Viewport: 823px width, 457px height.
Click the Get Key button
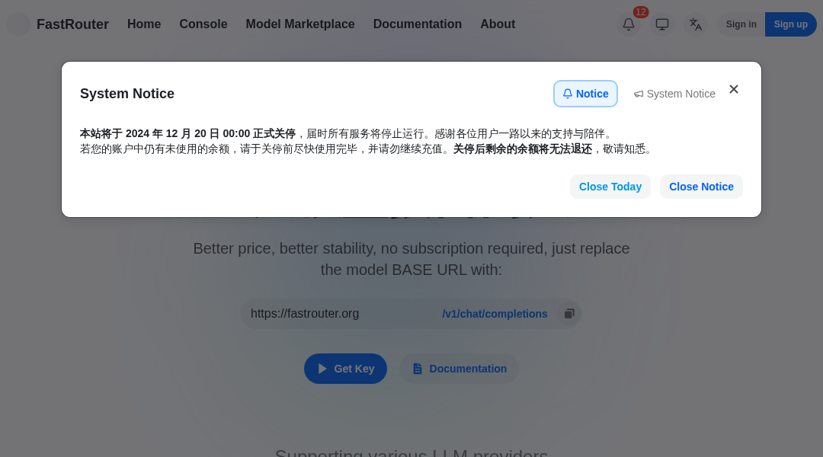(x=345, y=369)
